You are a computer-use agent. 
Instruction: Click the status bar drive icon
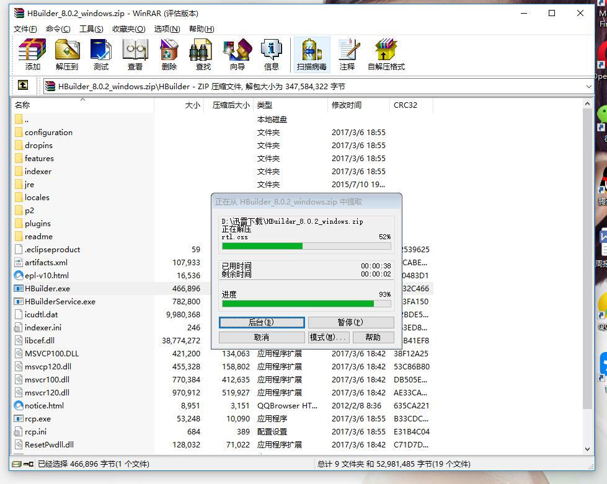pyautogui.click(x=16, y=464)
